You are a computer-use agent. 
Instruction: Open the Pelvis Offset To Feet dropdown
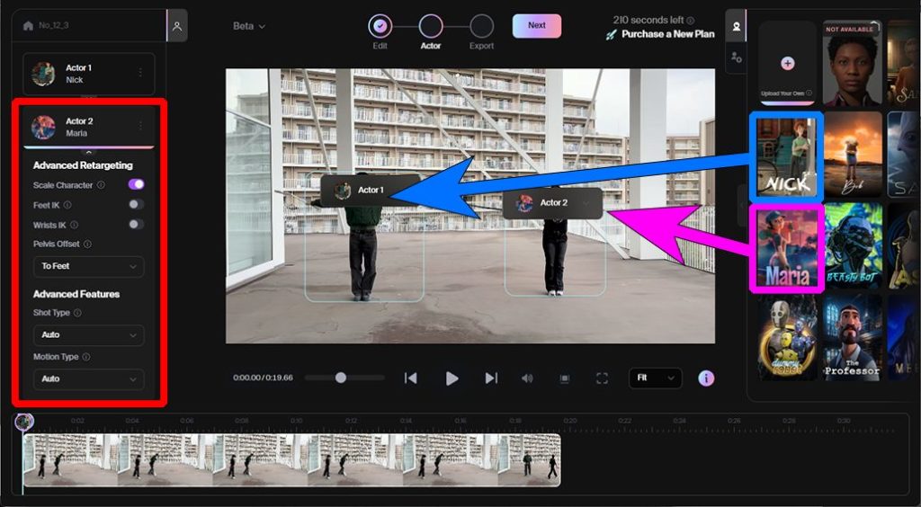88,267
